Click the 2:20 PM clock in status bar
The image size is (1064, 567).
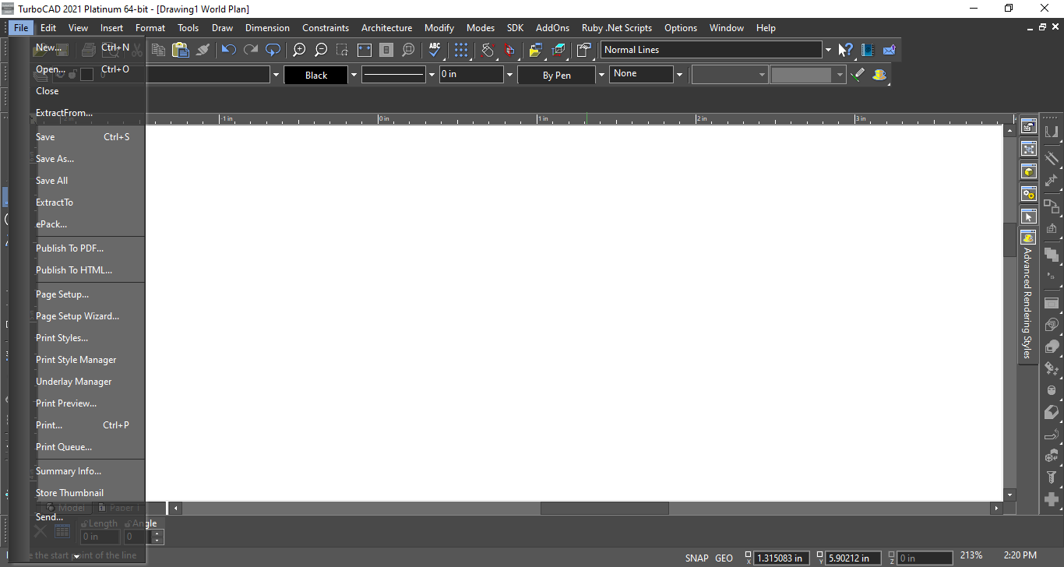[x=1020, y=555]
